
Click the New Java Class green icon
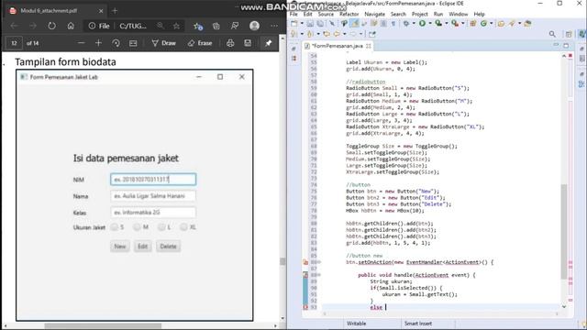pos(483,24)
